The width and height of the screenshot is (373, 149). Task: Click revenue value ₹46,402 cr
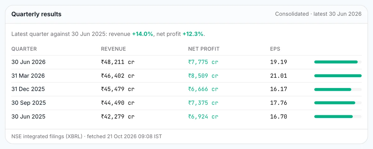(x=118, y=76)
